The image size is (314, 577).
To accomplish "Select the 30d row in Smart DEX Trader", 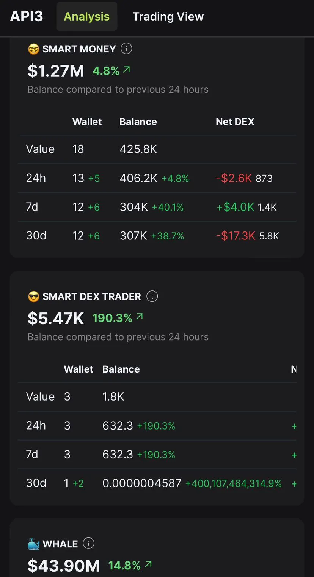I will [x=36, y=483].
